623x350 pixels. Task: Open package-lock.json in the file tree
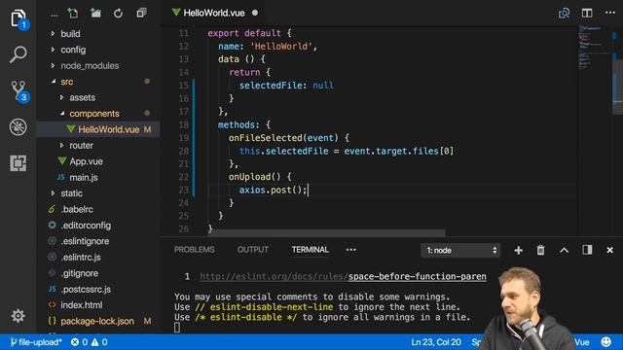click(98, 321)
